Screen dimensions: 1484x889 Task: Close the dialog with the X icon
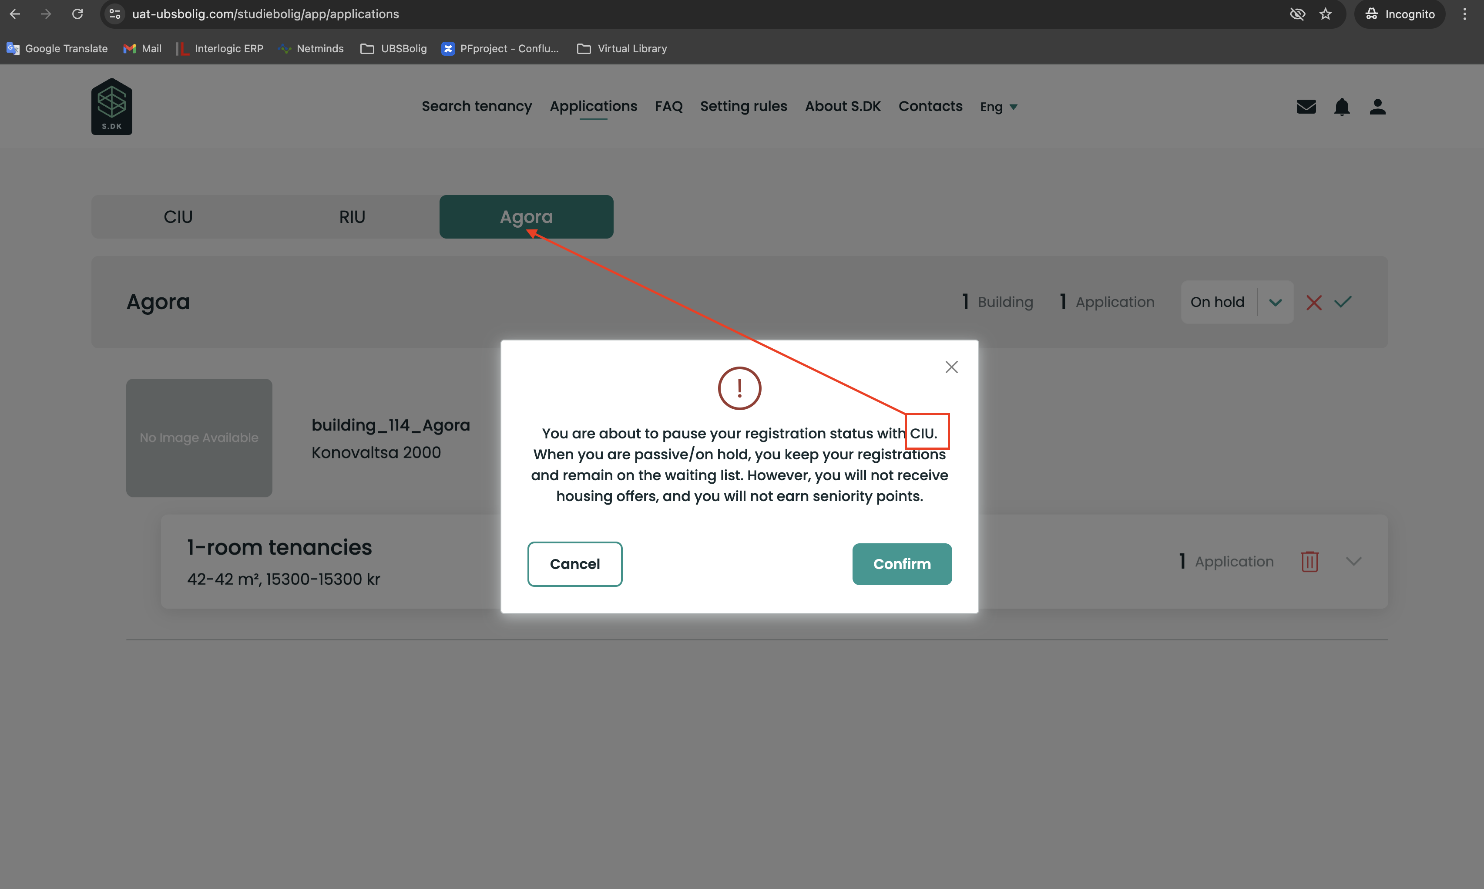[x=951, y=367]
